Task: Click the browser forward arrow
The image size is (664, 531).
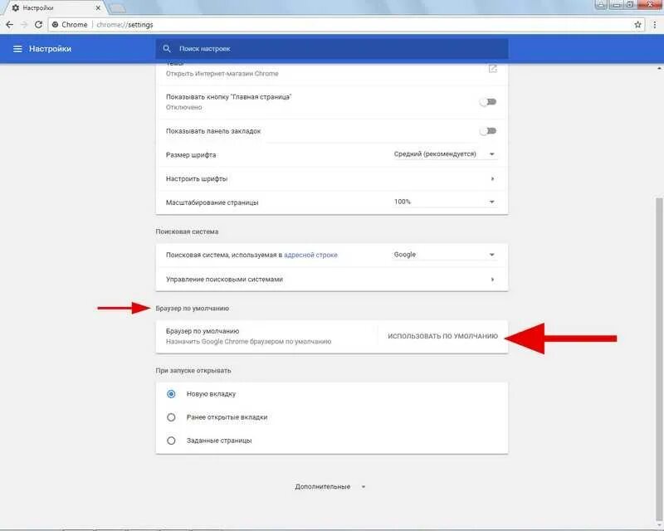Action: point(24,25)
